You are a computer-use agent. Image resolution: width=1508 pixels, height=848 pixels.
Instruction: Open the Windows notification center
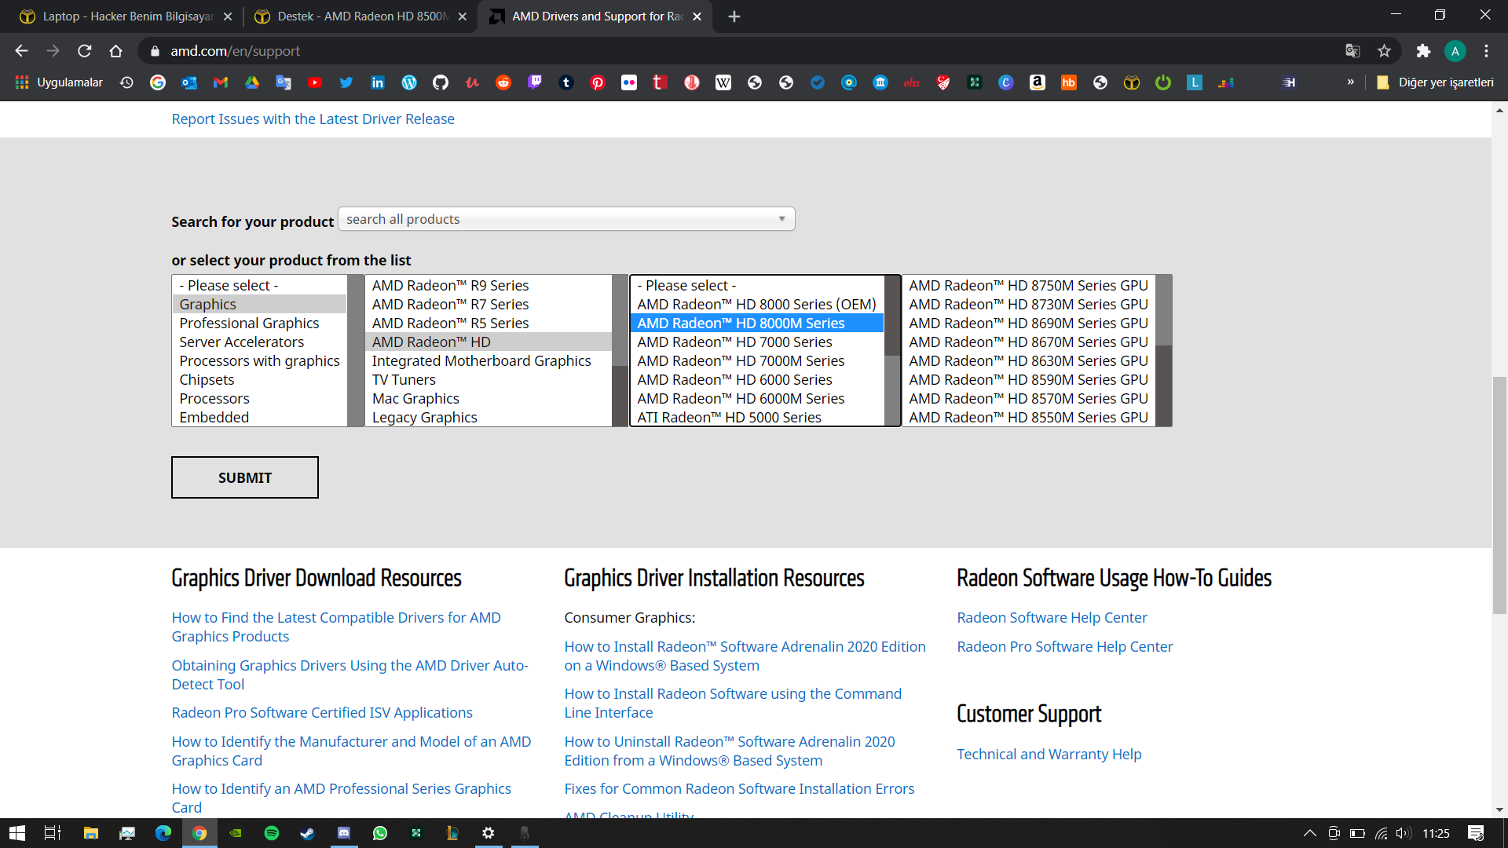pos(1476,833)
